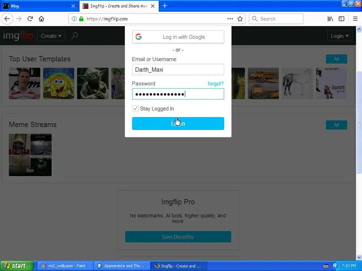This screenshot has width=362, height=271.
Task: Click the Google logo in login button
Action: (139, 37)
